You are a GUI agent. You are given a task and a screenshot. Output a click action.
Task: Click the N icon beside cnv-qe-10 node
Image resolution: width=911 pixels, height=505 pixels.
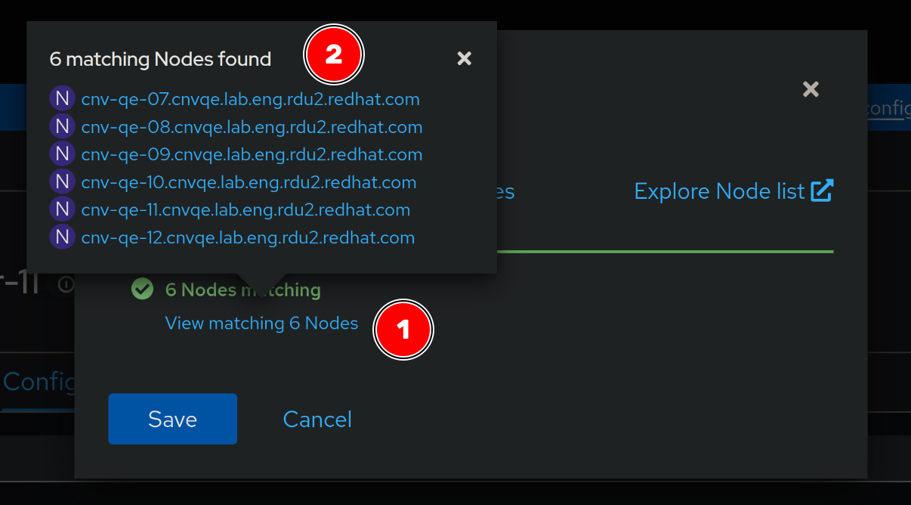click(62, 182)
